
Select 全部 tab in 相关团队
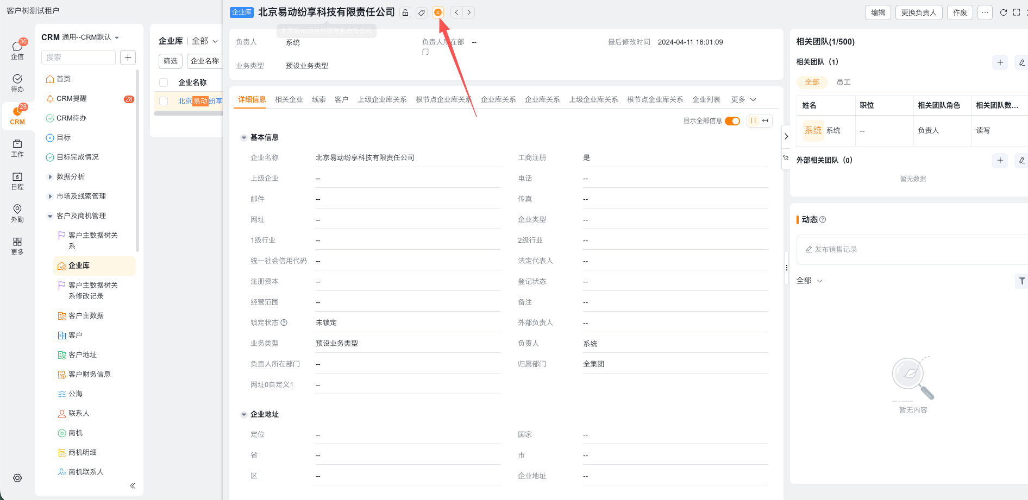[x=812, y=82]
